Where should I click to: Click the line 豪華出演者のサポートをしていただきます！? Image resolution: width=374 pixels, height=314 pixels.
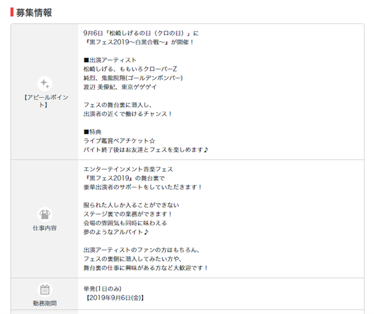coord(143,187)
